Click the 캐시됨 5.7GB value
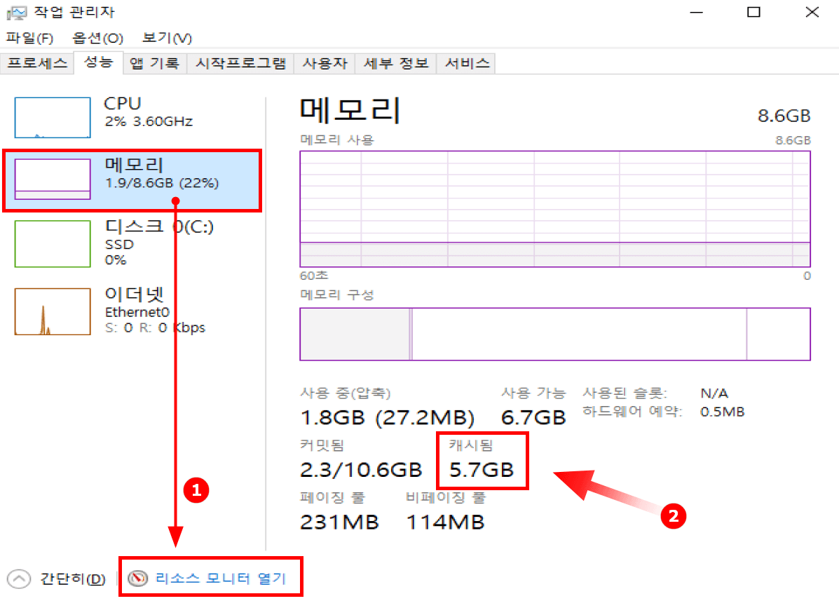Image resolution: width=839 pixels, height=601 pixels. (482, 470)
